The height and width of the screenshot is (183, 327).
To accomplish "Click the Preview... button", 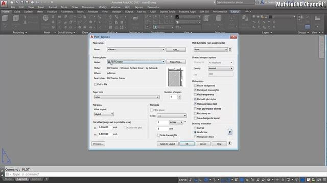I will click(x=98, y=144).
